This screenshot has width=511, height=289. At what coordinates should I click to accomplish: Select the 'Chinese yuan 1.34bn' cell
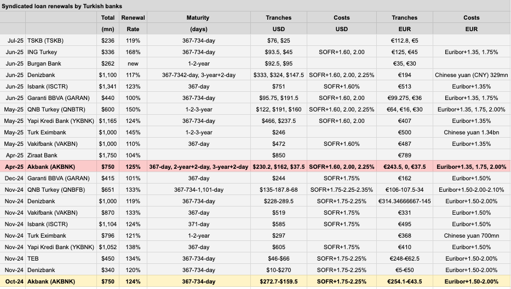[471, 132]
